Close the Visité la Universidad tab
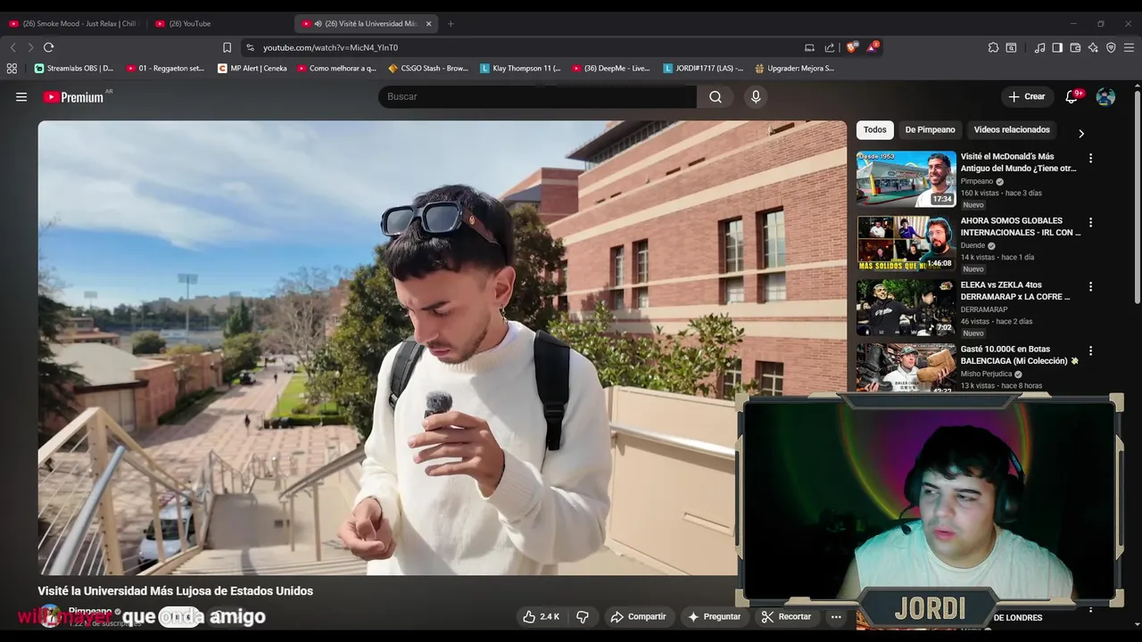The width and height of the screenshot is (1142, 642). 429,23
